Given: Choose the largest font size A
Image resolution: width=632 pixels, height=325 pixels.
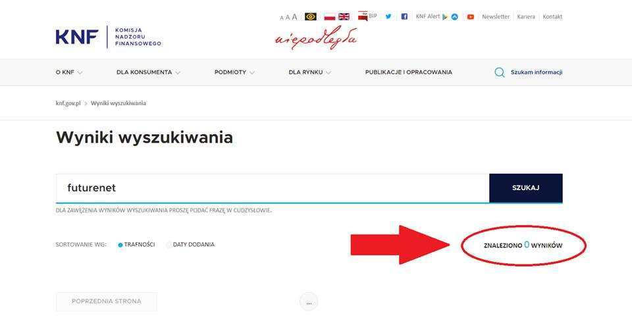Looking at the screenshot, I should [295, 17].
